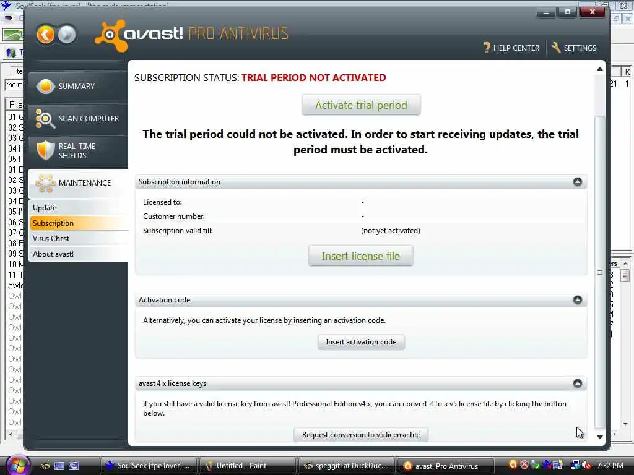Click avast! Pro Antivirus taskbar button
This screenshot has width=634, height=475.
(446, 466)
